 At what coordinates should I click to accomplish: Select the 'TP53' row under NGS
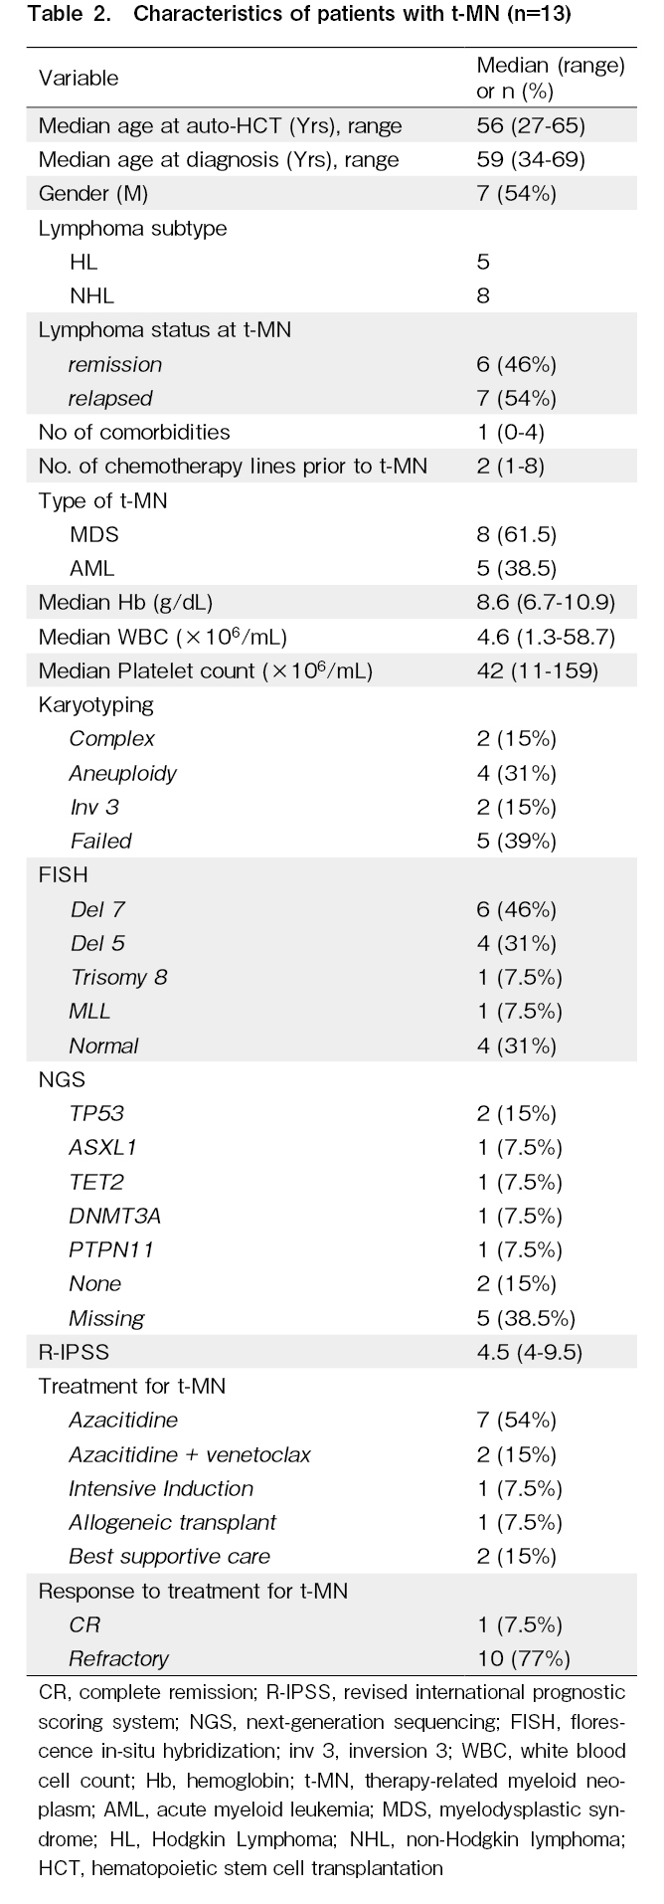(x=96, y=1114)
